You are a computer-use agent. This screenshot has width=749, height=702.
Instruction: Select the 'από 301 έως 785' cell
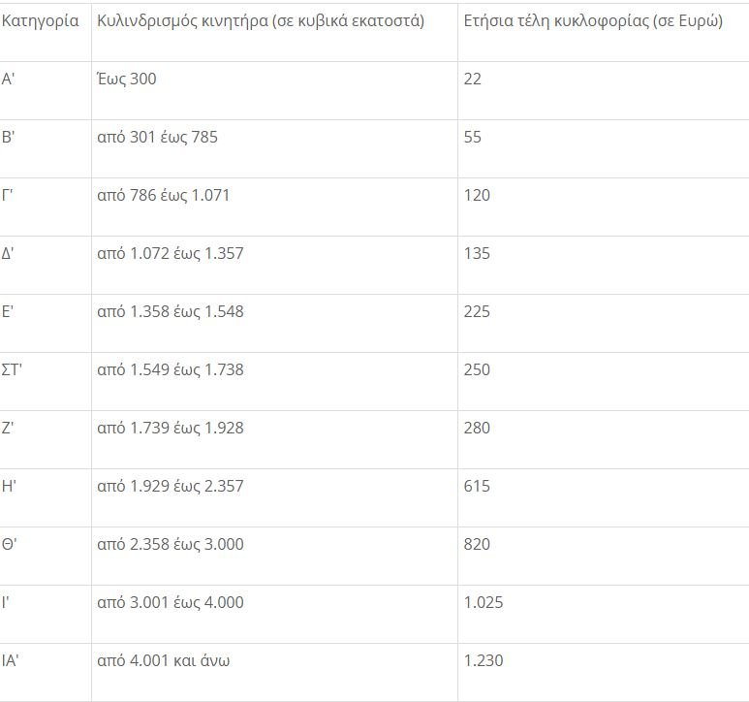(x=158, y=137)
